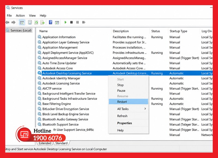
Task: Click the Back arrow toolbar icon
Action: tap(7, 22)
